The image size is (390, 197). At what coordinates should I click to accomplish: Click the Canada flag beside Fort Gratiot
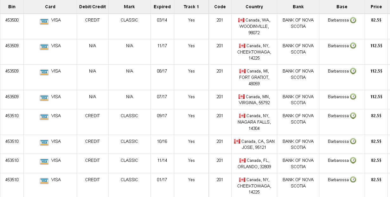click(242, 71)
